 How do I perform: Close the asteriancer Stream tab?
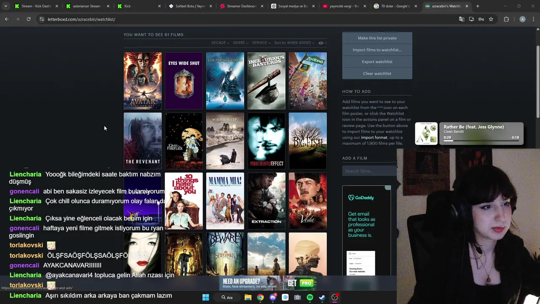tap(108, 6)
